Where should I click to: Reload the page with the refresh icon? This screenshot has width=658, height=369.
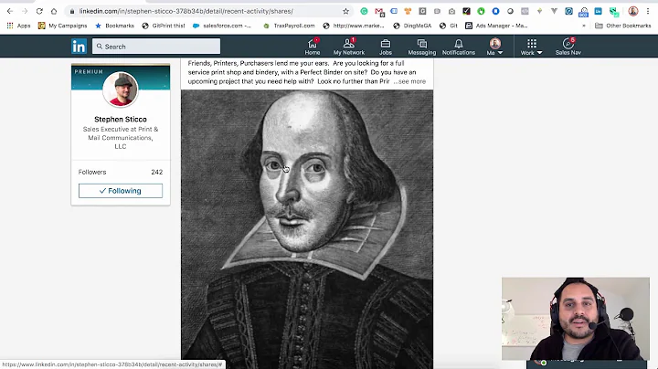(x=39, y=11)
